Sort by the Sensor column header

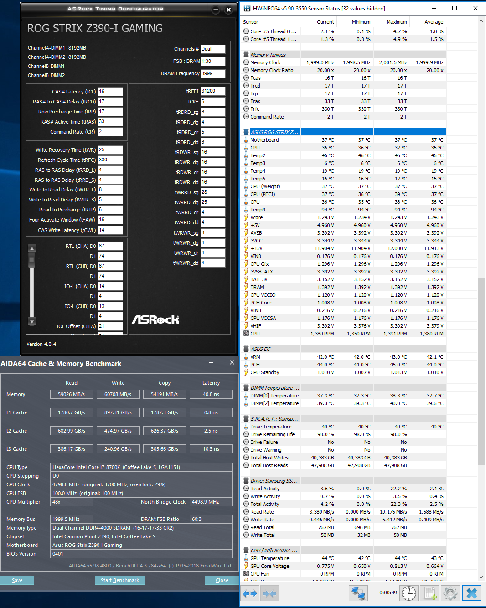tap(271, 22)
